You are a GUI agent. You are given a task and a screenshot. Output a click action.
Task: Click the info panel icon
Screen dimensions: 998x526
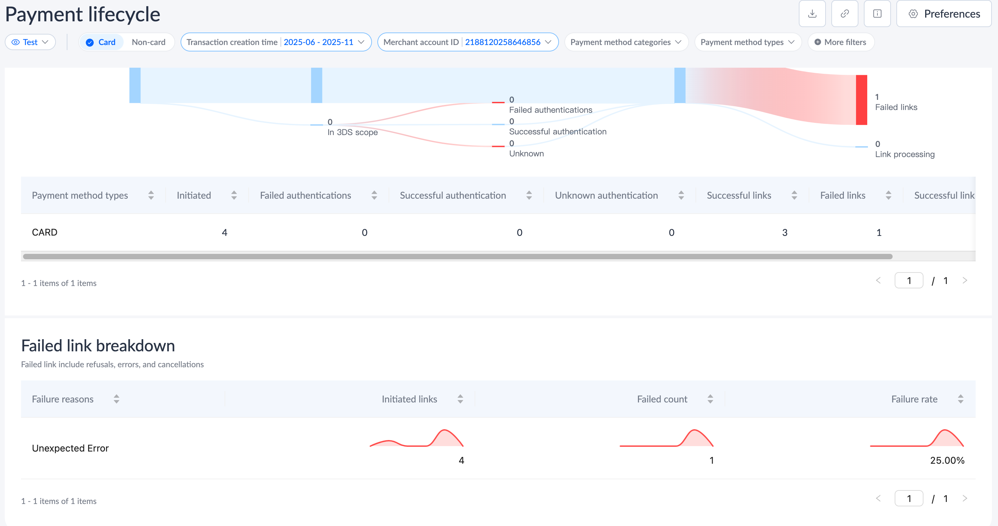(x=877, y=14)
